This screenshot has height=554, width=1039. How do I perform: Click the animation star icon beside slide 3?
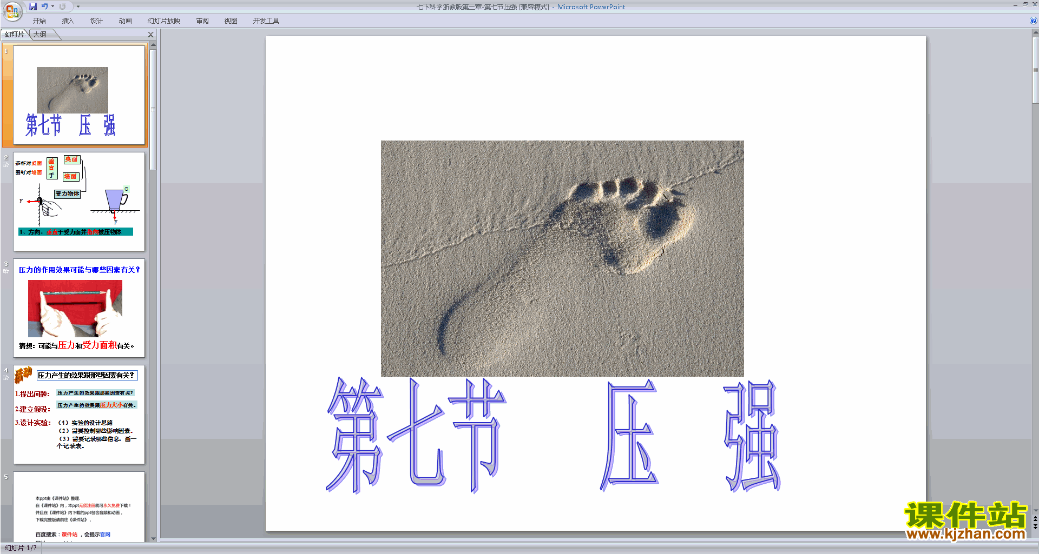[x=6, y=271]
